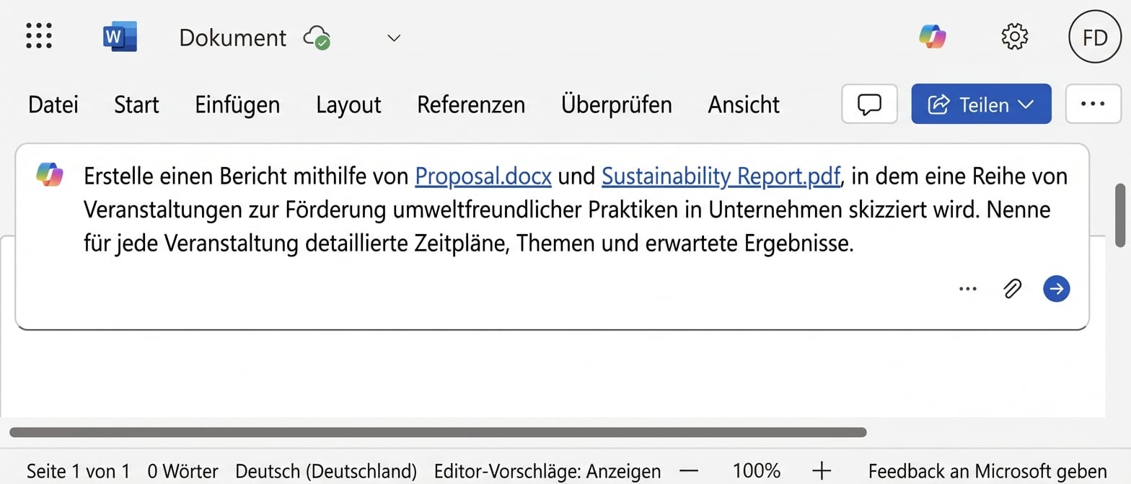Open the Datei menu
This screenshot has height=484, width=1131.
53,104
